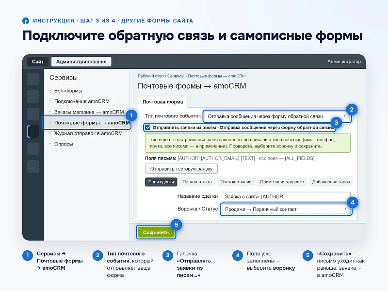388x291 pixels.
Task: Toggle Отправлять заявки из писем checkbox
Action: [148, 128]
